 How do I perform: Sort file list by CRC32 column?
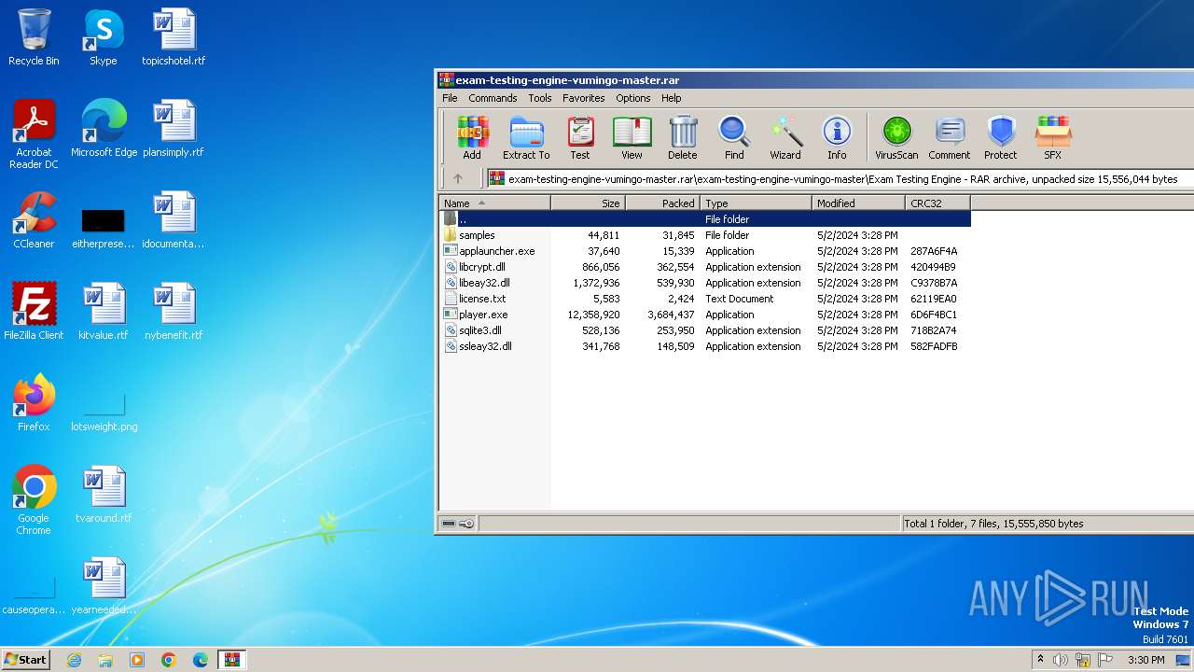point(937,203)
